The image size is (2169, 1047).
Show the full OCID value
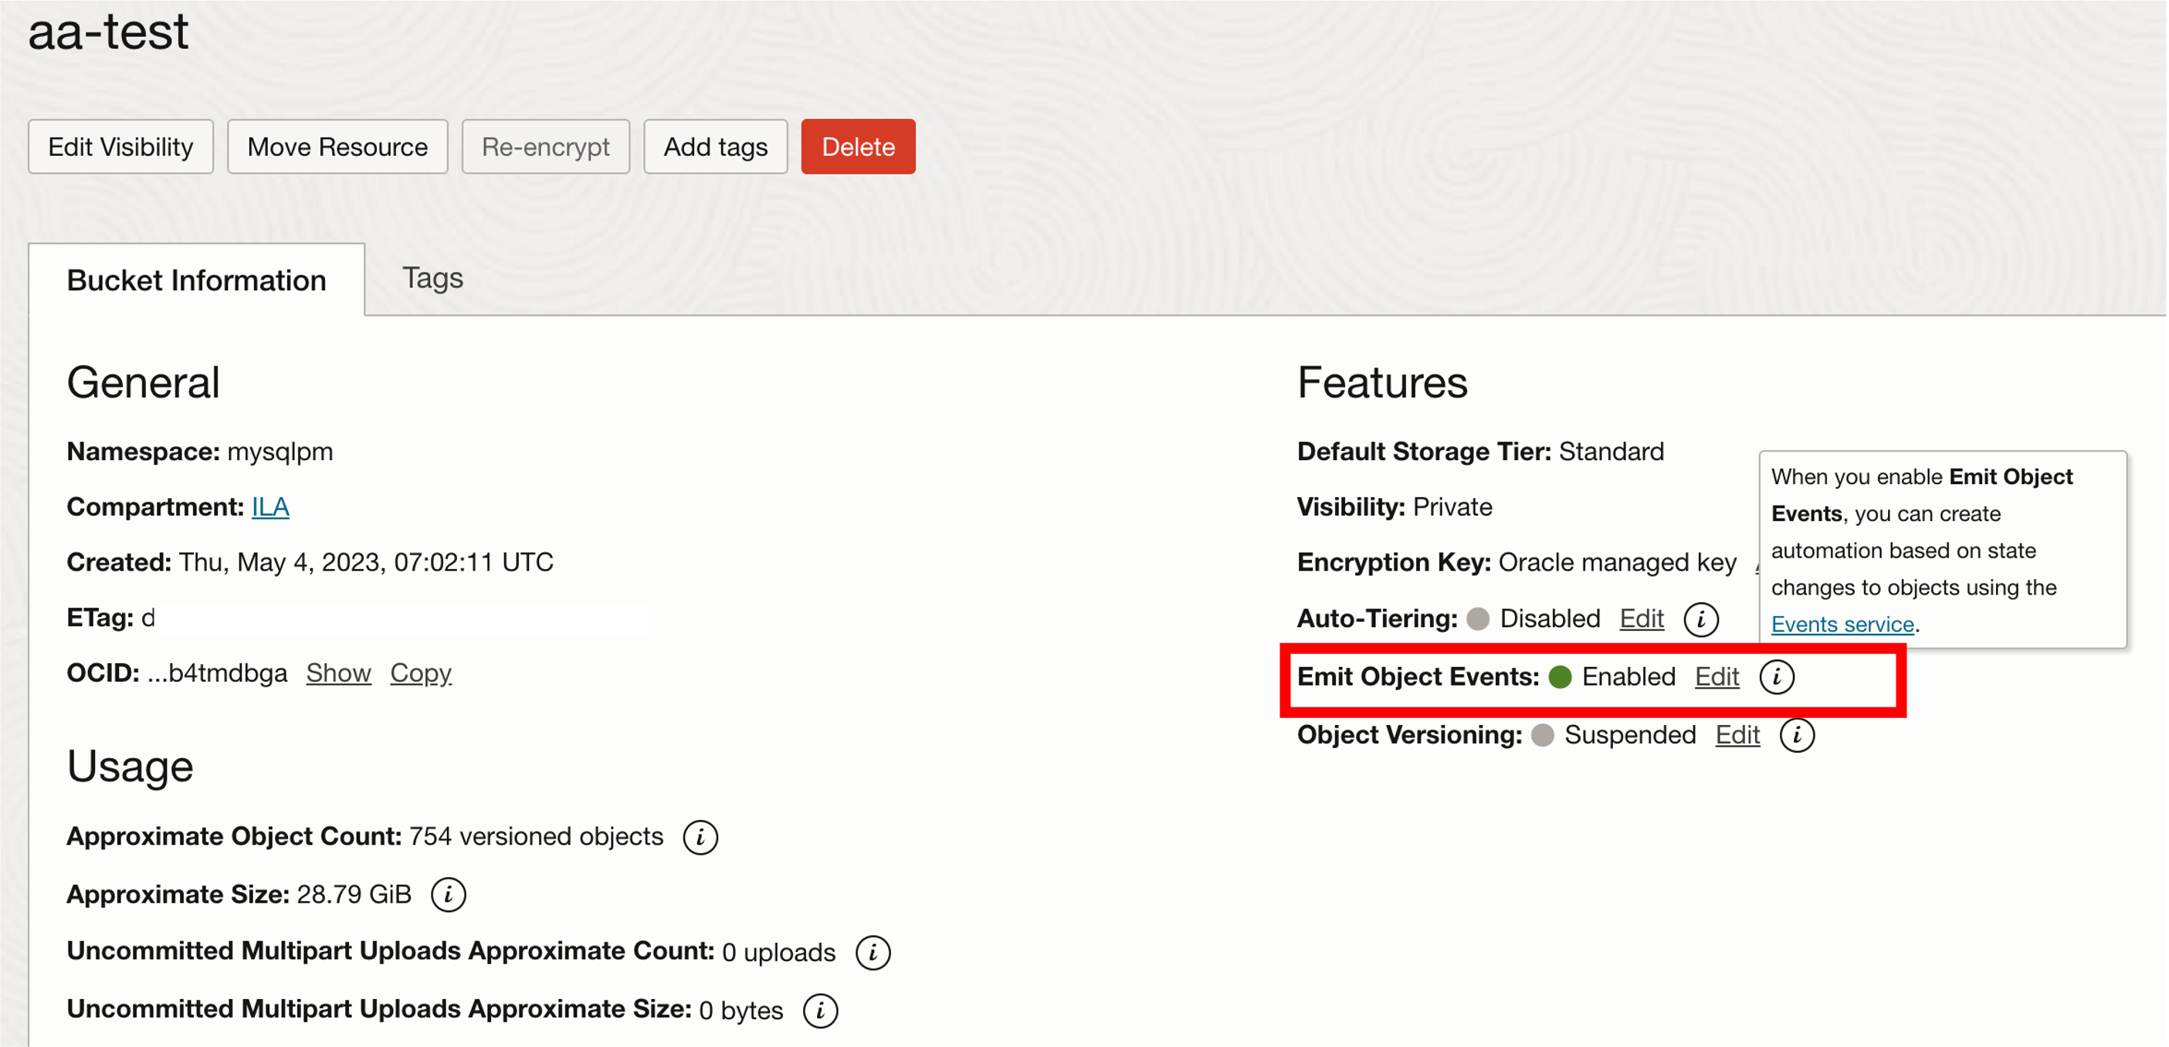click(337, 673)
